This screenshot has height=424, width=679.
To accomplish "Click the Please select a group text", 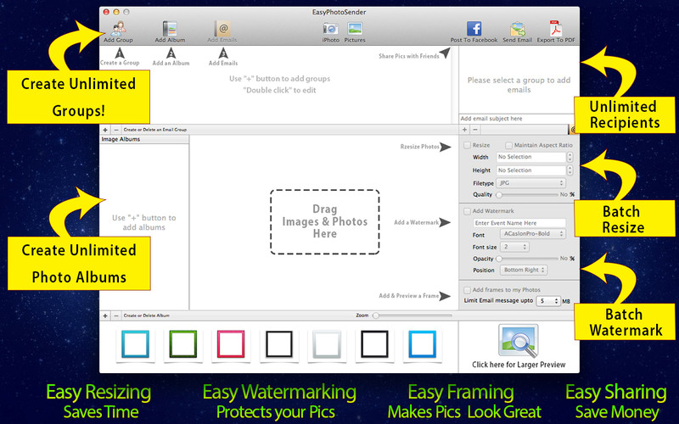I will pyautogui.click(x=519, y=85).
